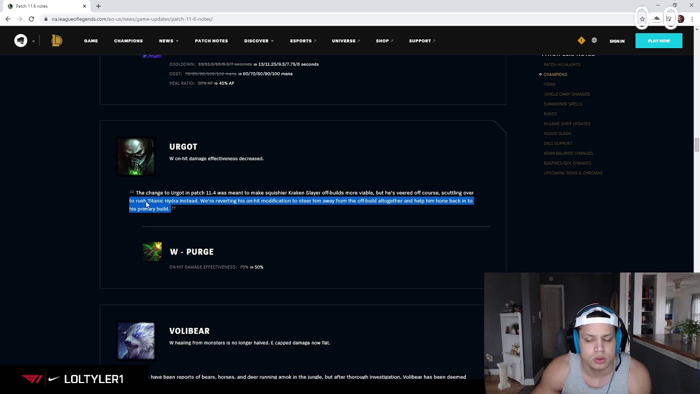The height and width of the screenshot is (394, 700).
Task: Click the Riot Games logo
Action: (x=21, y=40)
